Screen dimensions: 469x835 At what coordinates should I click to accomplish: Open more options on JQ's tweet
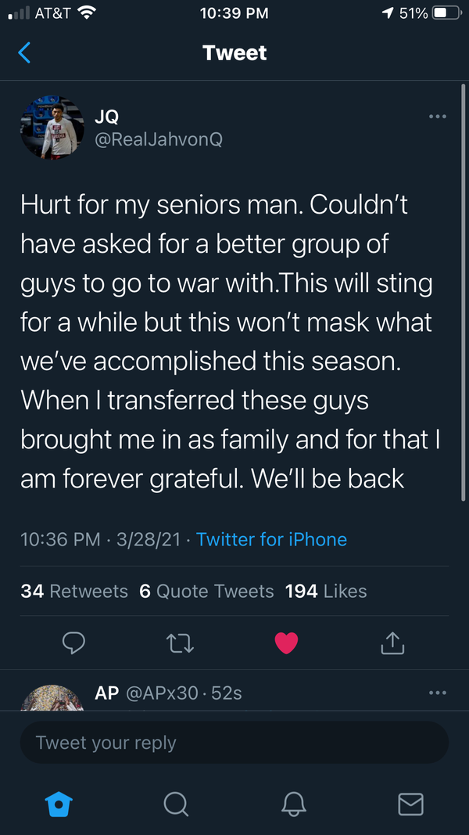438,117
